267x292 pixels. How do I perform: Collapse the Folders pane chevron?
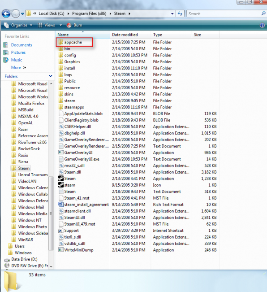click(x=50, y=76)
